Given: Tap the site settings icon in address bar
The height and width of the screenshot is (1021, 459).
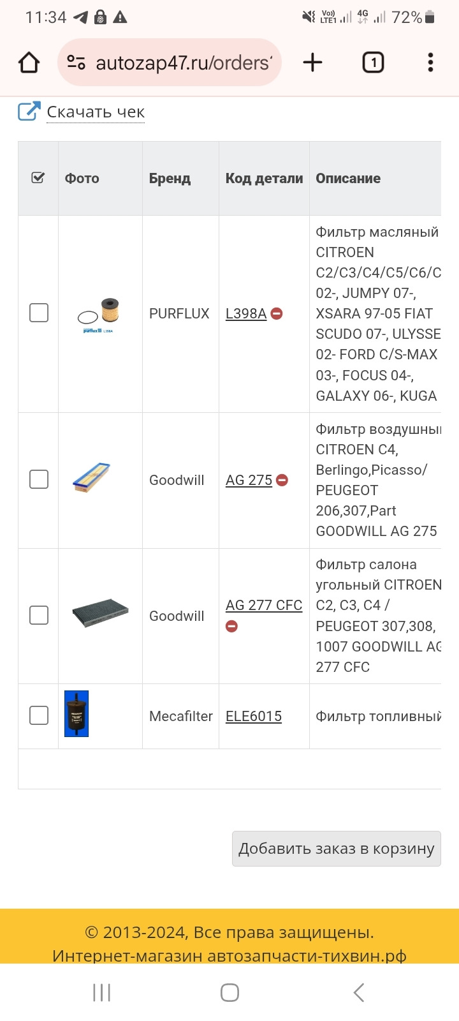Looking at the screenshot, I should [x=76, y=63].
